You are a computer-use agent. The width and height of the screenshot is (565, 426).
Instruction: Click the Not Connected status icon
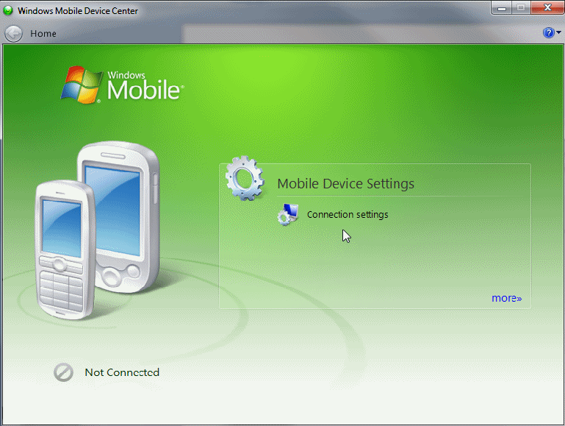63,372
